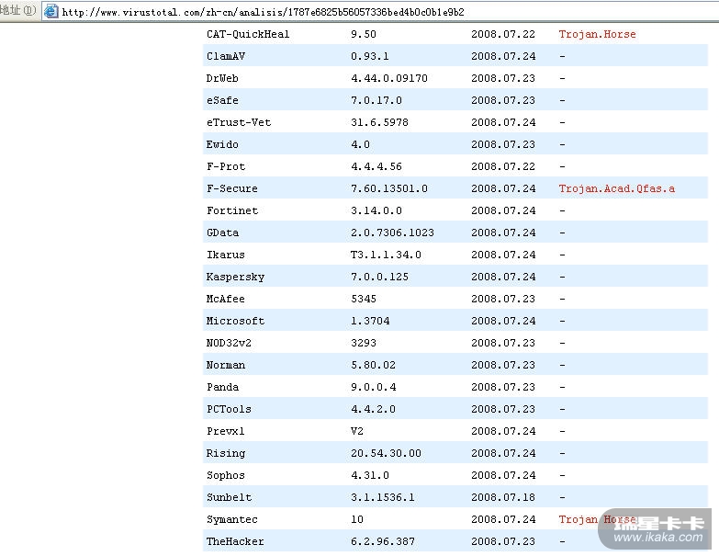Click McAfee version 5345
This screenshot has width=719, height=556.
pos(363,299)
